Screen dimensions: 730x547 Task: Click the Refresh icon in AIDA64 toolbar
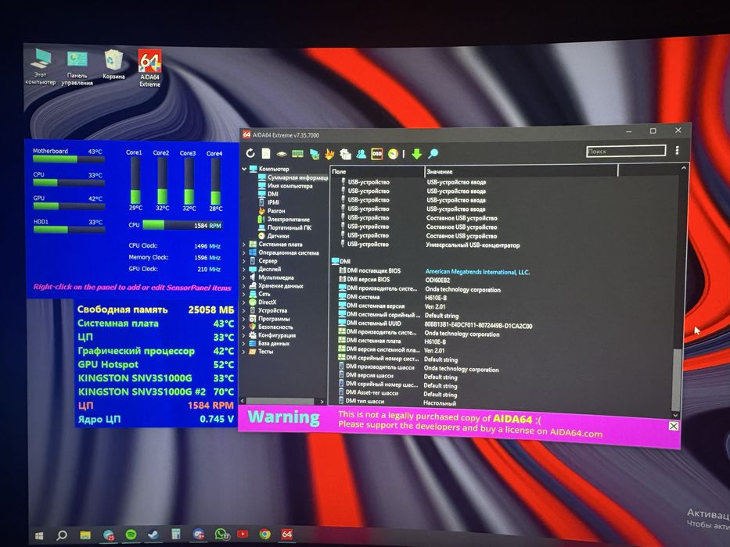250,153
